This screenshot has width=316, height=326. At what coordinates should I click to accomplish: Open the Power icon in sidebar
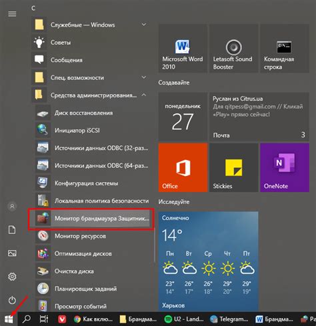12,300
